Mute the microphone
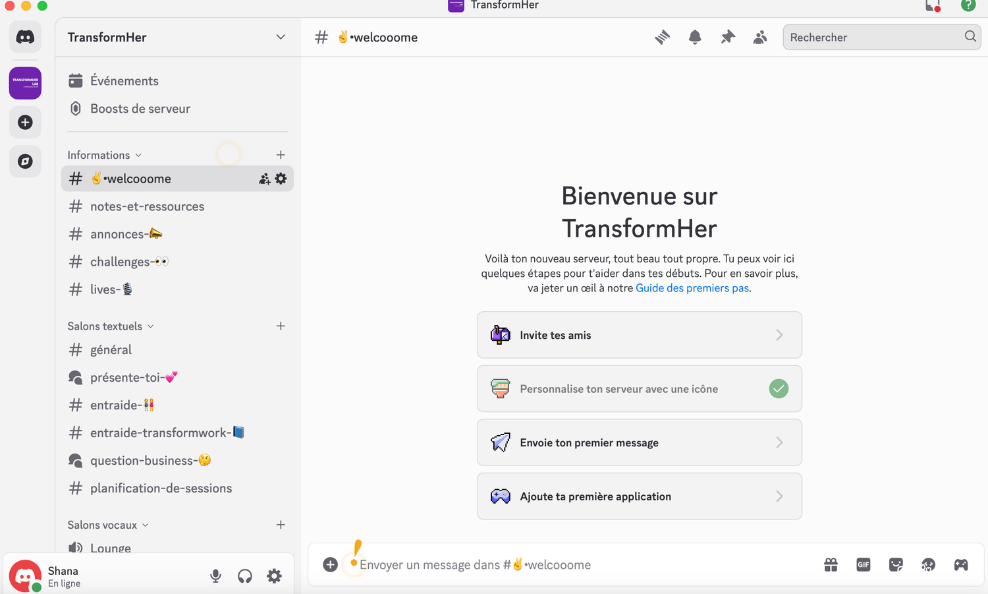This screenshot has height=594, width=988. (x=215, y=576)
